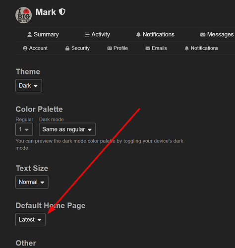The image size is (235, 248).
Task: Click the Messages envelope icon
Action: coord(203,35)
